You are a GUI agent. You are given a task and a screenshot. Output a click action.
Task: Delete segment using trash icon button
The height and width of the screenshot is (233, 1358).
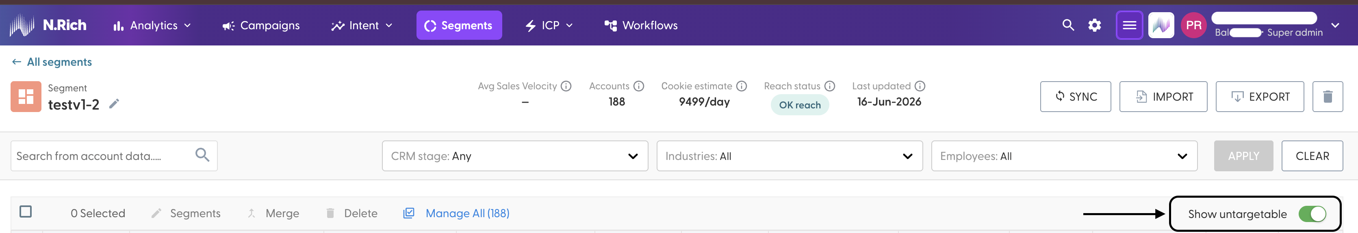[1328, 97]
